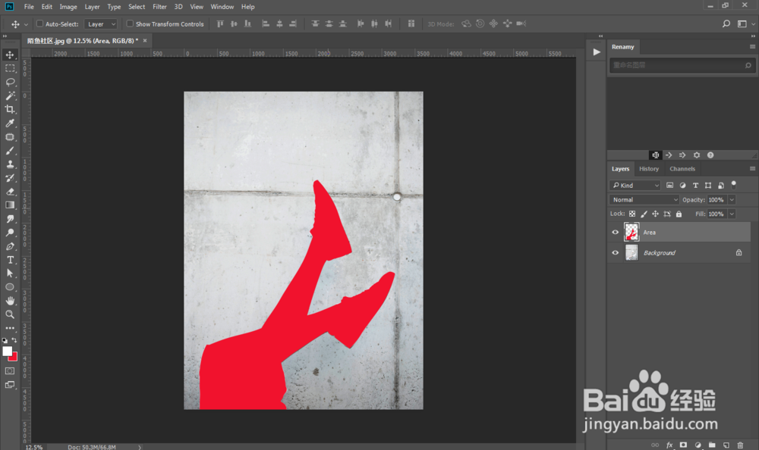Select the Move tool
The height and width of the screenshot is (450, 759).
click(10, 55)
